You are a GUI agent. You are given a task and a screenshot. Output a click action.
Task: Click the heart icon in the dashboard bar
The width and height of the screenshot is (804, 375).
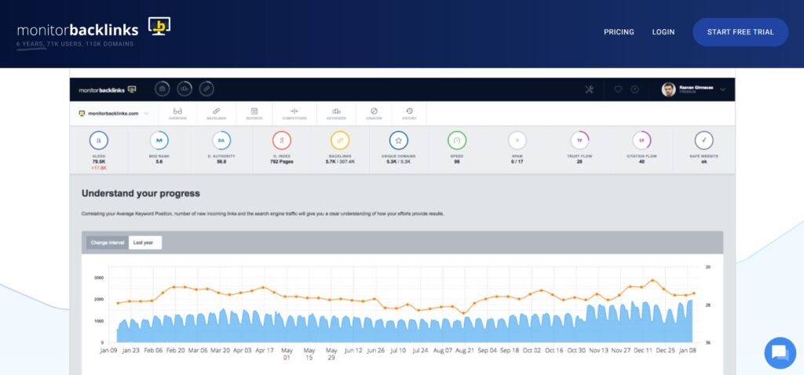(618, 89)
